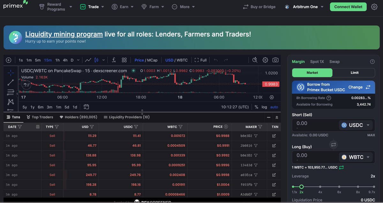The height and width of the screenshot is (203, 383).
Task: Toggle auto scale on chart
Action: click(x=274, y=107)
